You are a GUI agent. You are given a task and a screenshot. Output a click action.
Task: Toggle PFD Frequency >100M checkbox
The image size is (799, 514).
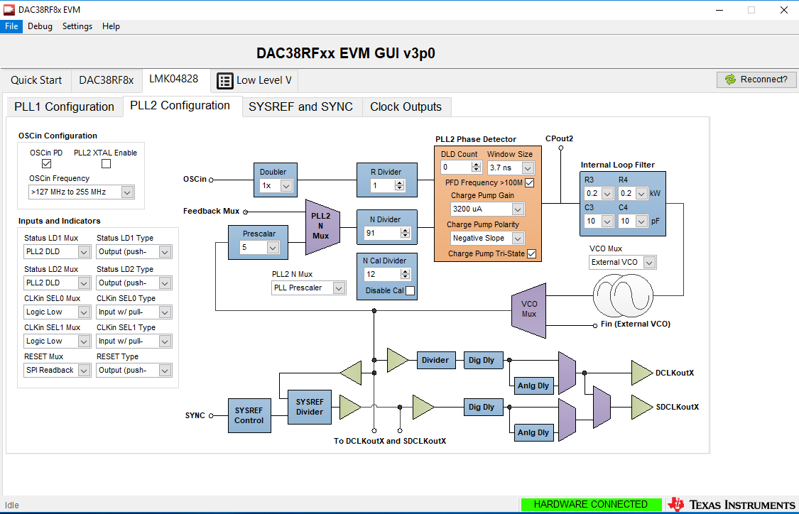click(x=529, y=182)
